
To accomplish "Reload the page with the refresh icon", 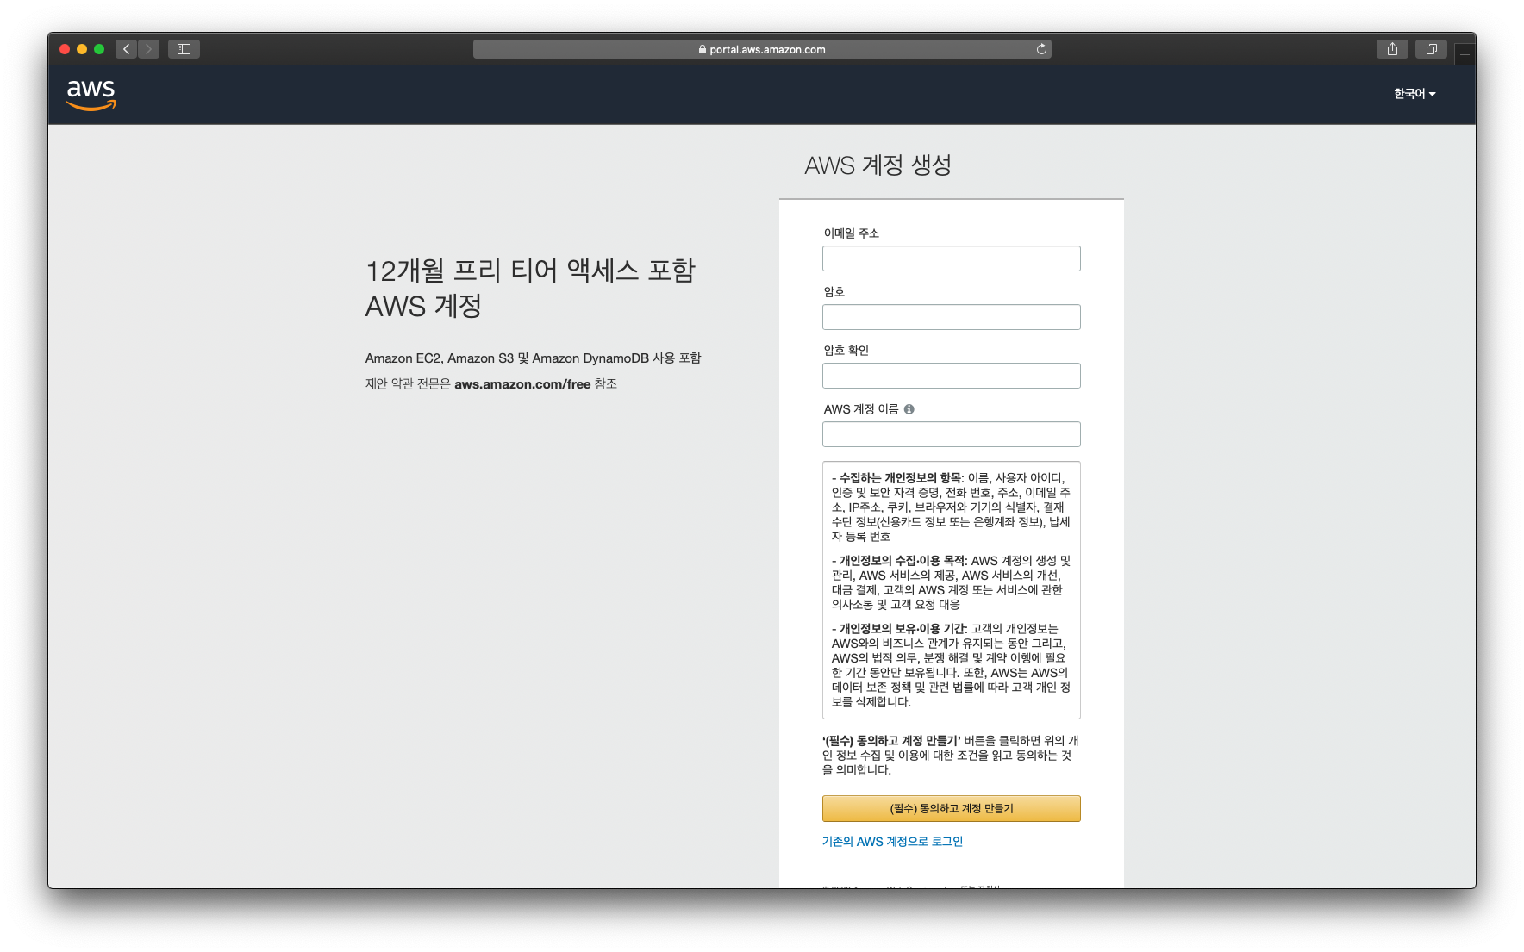I will pos(1041,49).
